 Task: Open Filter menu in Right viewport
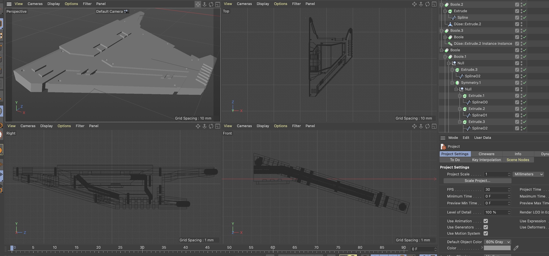click(80, 126)
